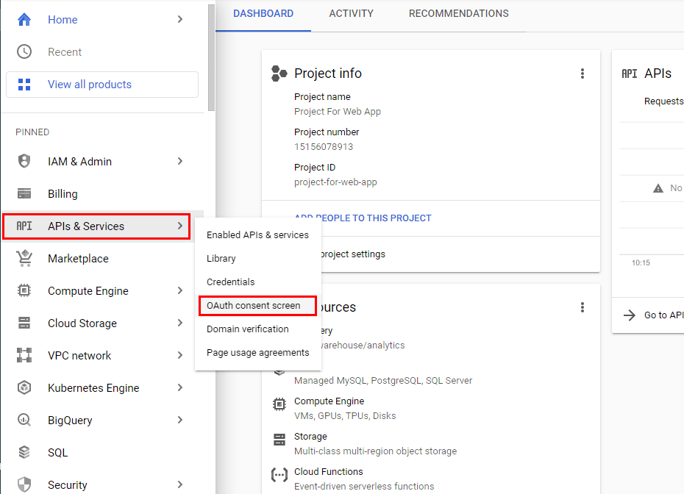Click the arrow icon next to Go to API
Screen dimensions: 684x494
click(x=629, y=315)
